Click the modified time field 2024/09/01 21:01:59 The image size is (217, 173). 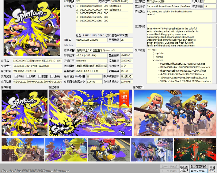coord(37,71)
